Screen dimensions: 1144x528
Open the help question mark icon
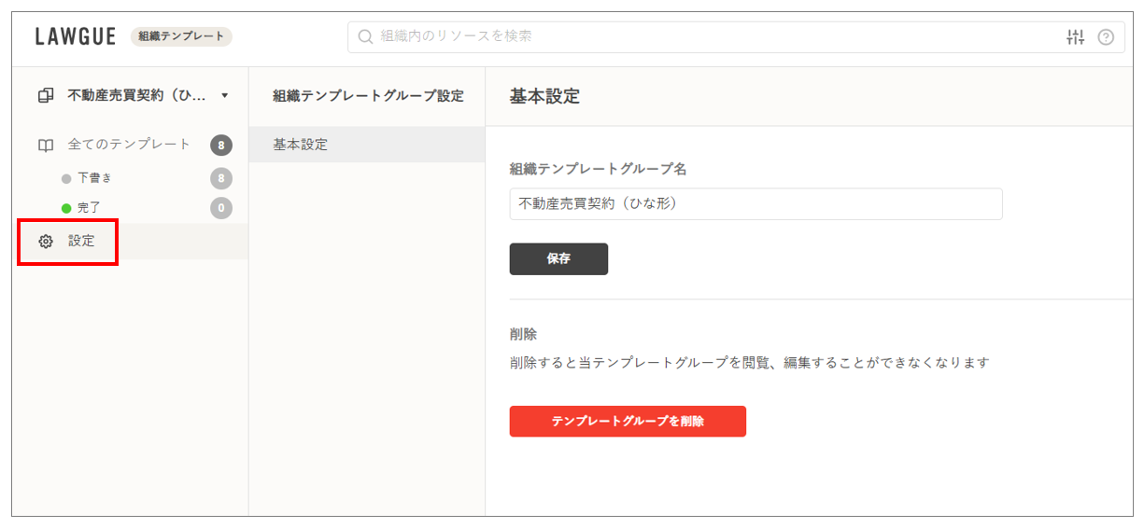[1106, 37]
